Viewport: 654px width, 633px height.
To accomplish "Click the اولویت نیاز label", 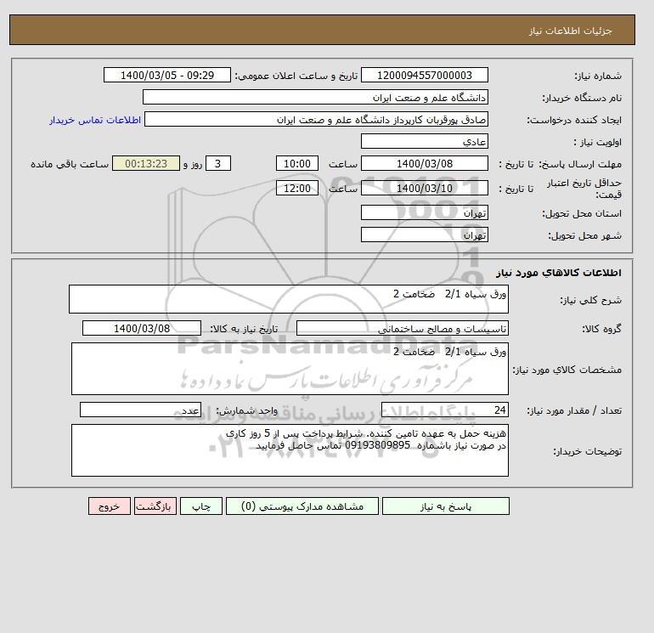I will [598, 142].
